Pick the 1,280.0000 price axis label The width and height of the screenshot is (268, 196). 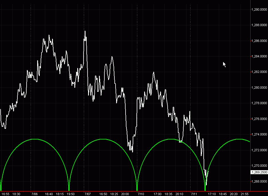tap(259, 88)
